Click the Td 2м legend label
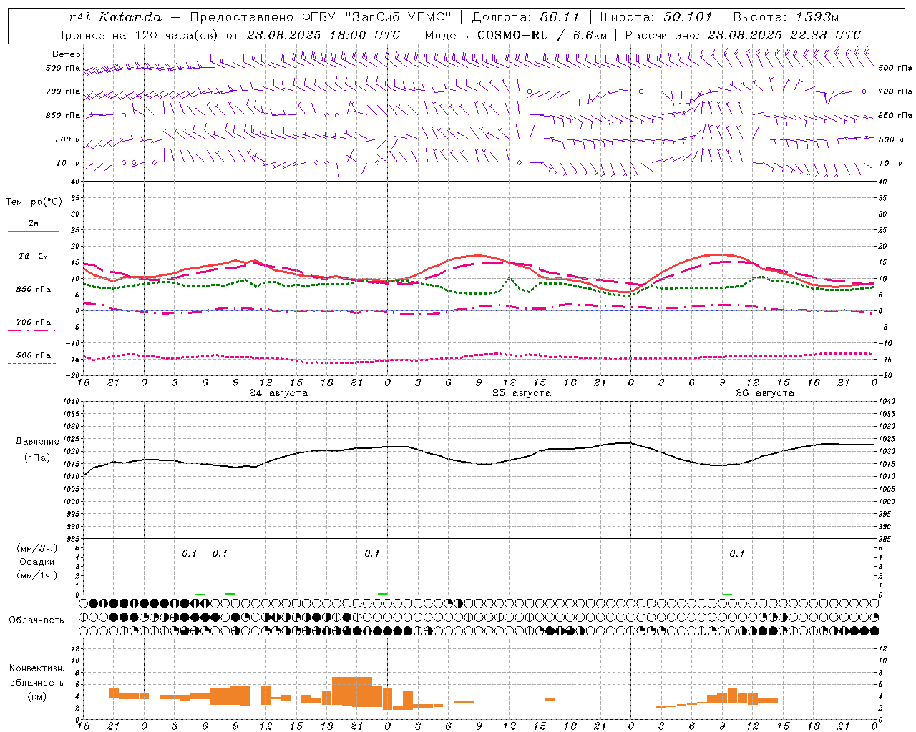This screenshot has height=732, width=916. click(33, 256)
